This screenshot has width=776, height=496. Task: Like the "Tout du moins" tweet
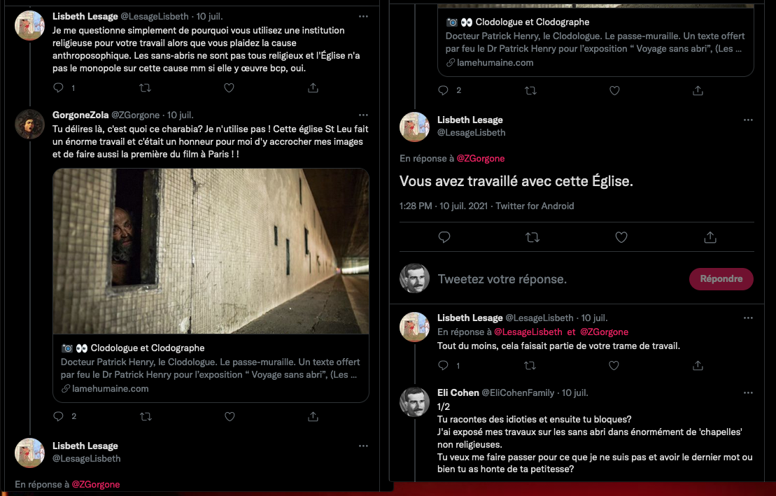click(x=614, y=365)
